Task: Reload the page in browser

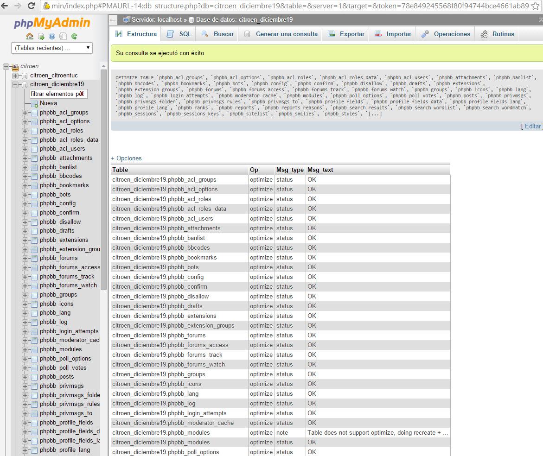Action: pos(32,6)
